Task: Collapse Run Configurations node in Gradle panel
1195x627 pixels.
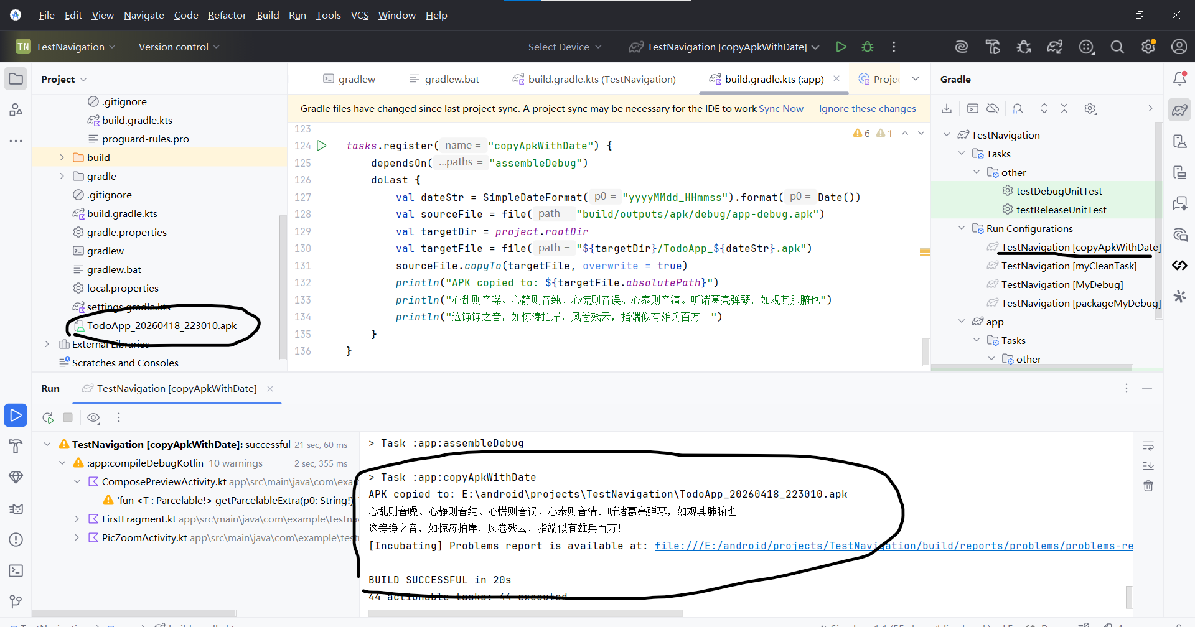Action: click(x=962, y=228)
